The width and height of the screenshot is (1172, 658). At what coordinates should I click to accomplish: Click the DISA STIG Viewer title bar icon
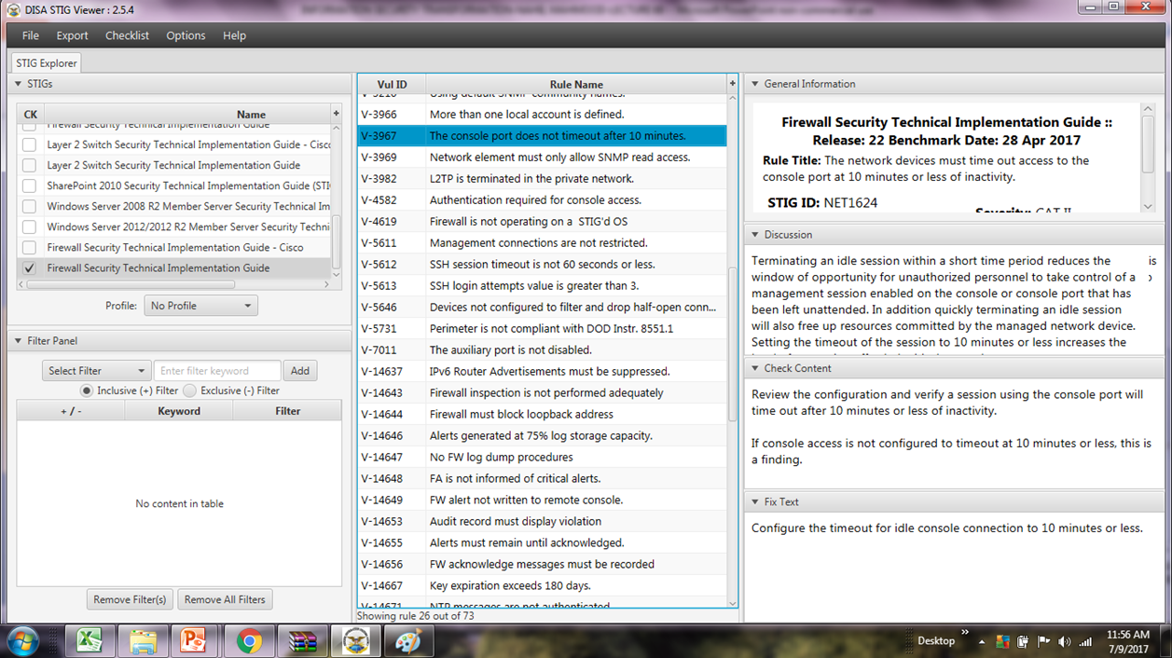tap(13, 10)
